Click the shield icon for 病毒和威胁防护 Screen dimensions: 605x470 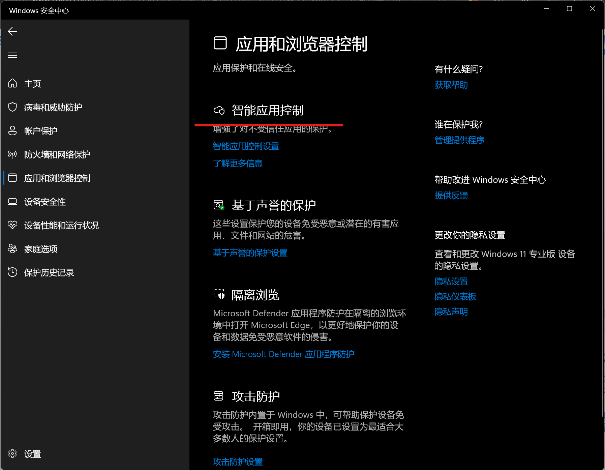(x=12, y=107)
